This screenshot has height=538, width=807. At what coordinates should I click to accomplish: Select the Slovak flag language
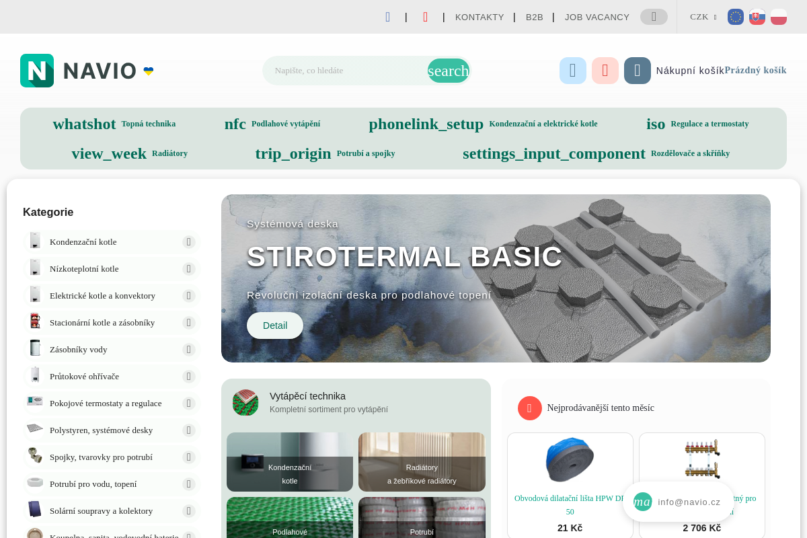(757, 17)
